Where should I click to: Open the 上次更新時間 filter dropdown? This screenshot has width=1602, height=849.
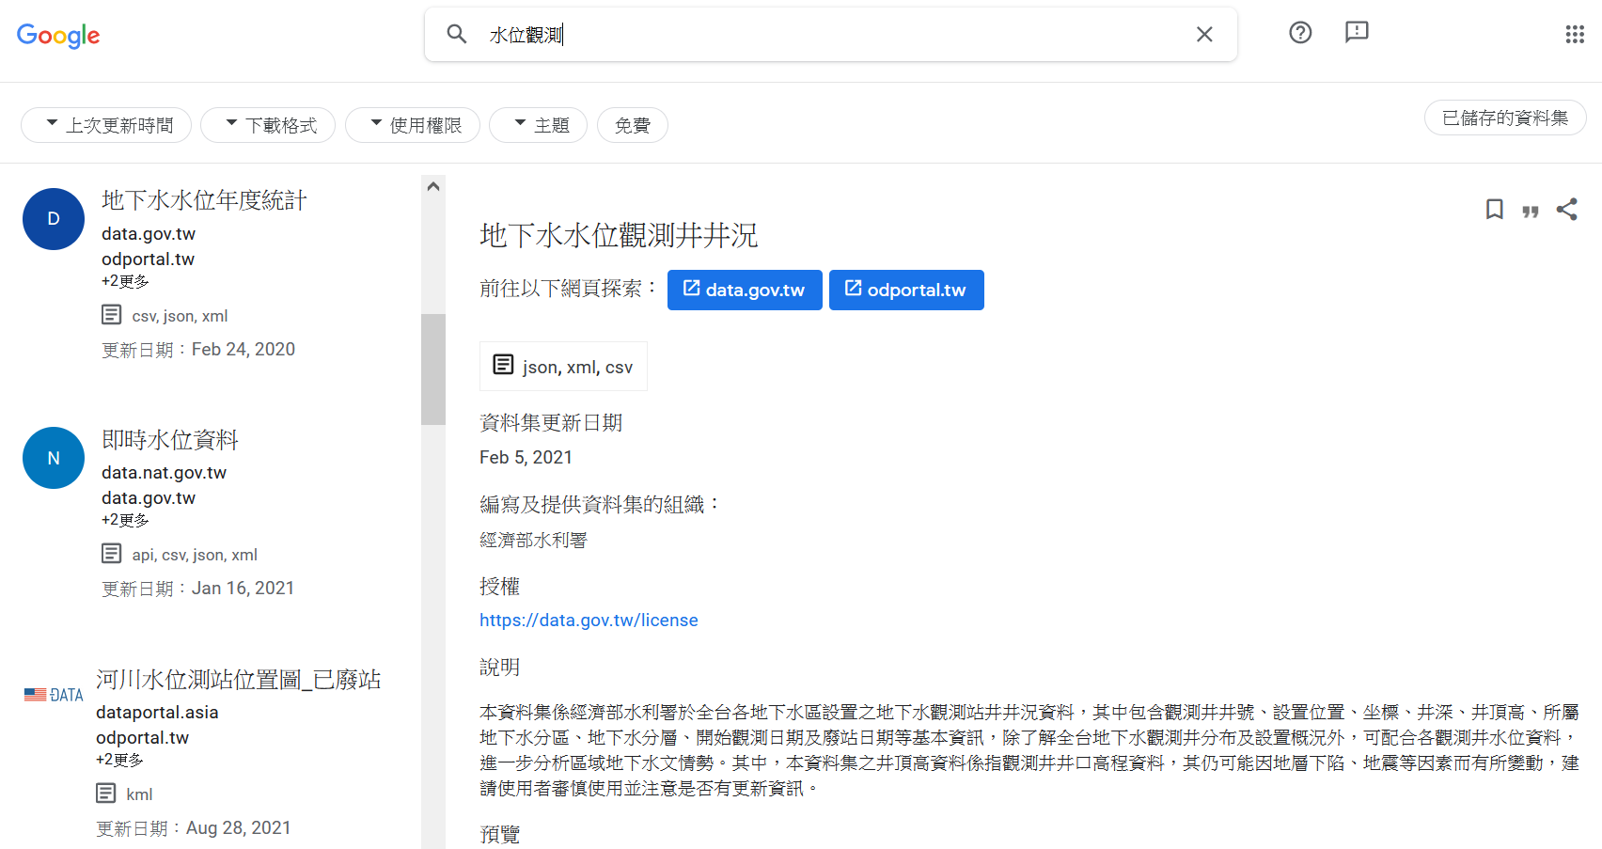coord(106,125)
